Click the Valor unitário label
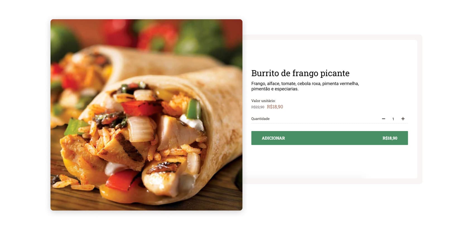469x232 pixels. pyautogui.click(x=263, y=101)
